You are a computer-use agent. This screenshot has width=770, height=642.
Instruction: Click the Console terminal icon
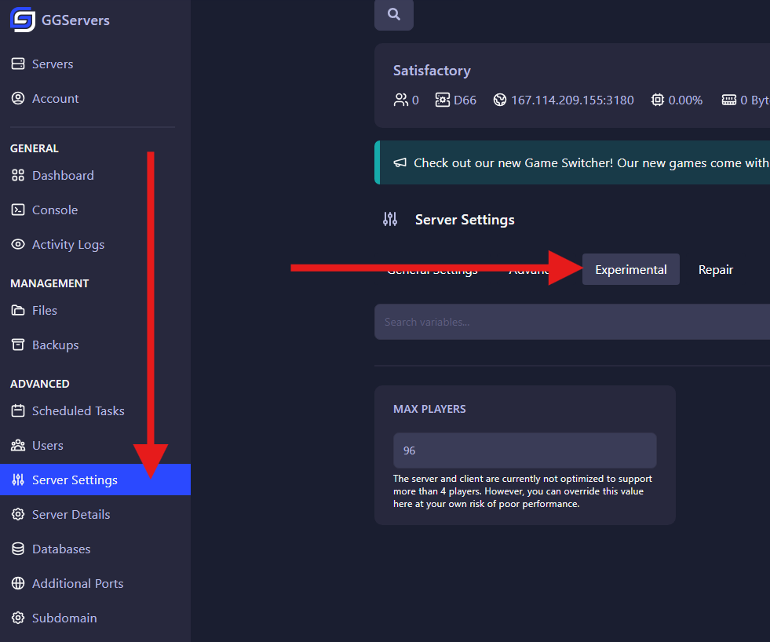click(18, 210)
